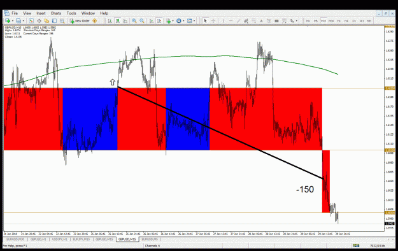Open the New Chart toolbar icon

tap(8, 21)
